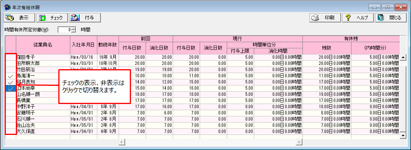The width and height of the screenshot is (411, 150).
Task: Click 16.00 current grant for 山本尚幸
Action: click(186, 89)
